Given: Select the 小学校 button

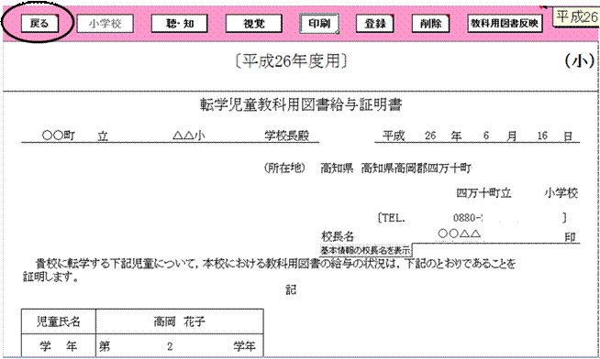Looking at the screenshot, I should point(105,24).
